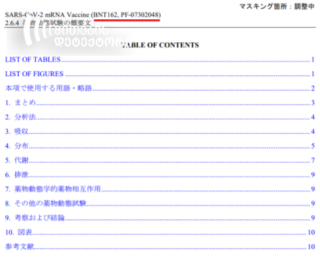Image resolution: width=320 pixels, height=259 pixels.
Task: Open section 8. その他の薬物動態試験
Action: (46, 203)
